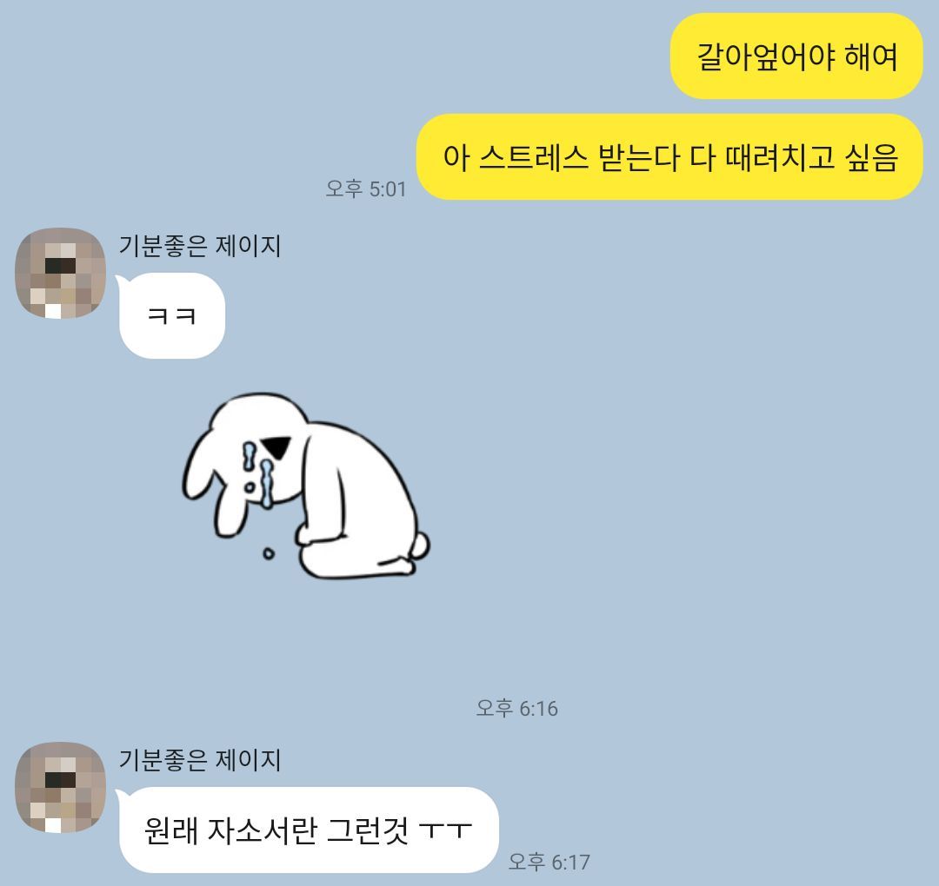Select the yellow message starting 아 스트레스 받는다

coord(669,156)
